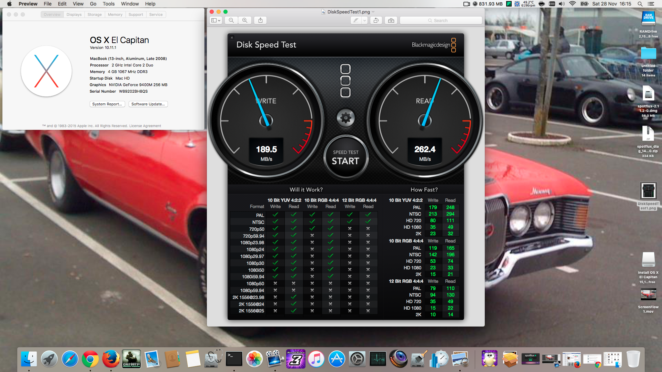Open the Tools menu
The width and height of the screenshot is (662, 372).
pyautogui.click(x=109, y=4)
